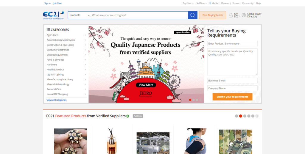Image resolution: width=305 pixels, height=154 pixels.
Task: Expand the Buy Now menu
Action: pos(188,3)
